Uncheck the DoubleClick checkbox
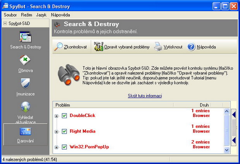240x164 pixels. [64, 116]
